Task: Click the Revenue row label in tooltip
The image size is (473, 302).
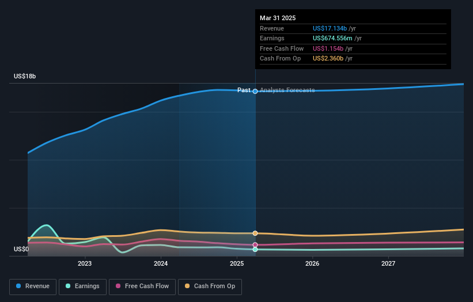Action: click(272, 28)
